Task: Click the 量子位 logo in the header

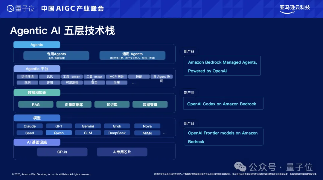Action: tap(21, 8)
